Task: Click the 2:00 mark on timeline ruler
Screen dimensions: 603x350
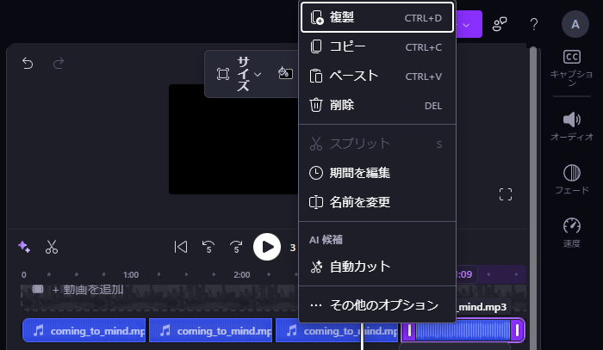Action: [241, 275]
